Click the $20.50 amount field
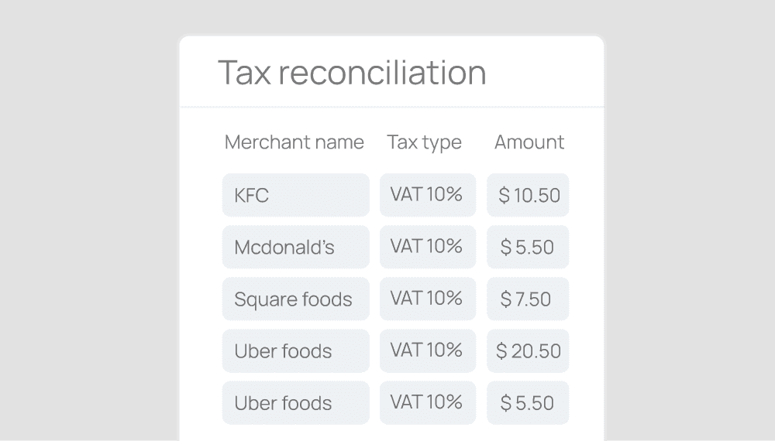The image size is (775, 441). (x=528, y=350)
